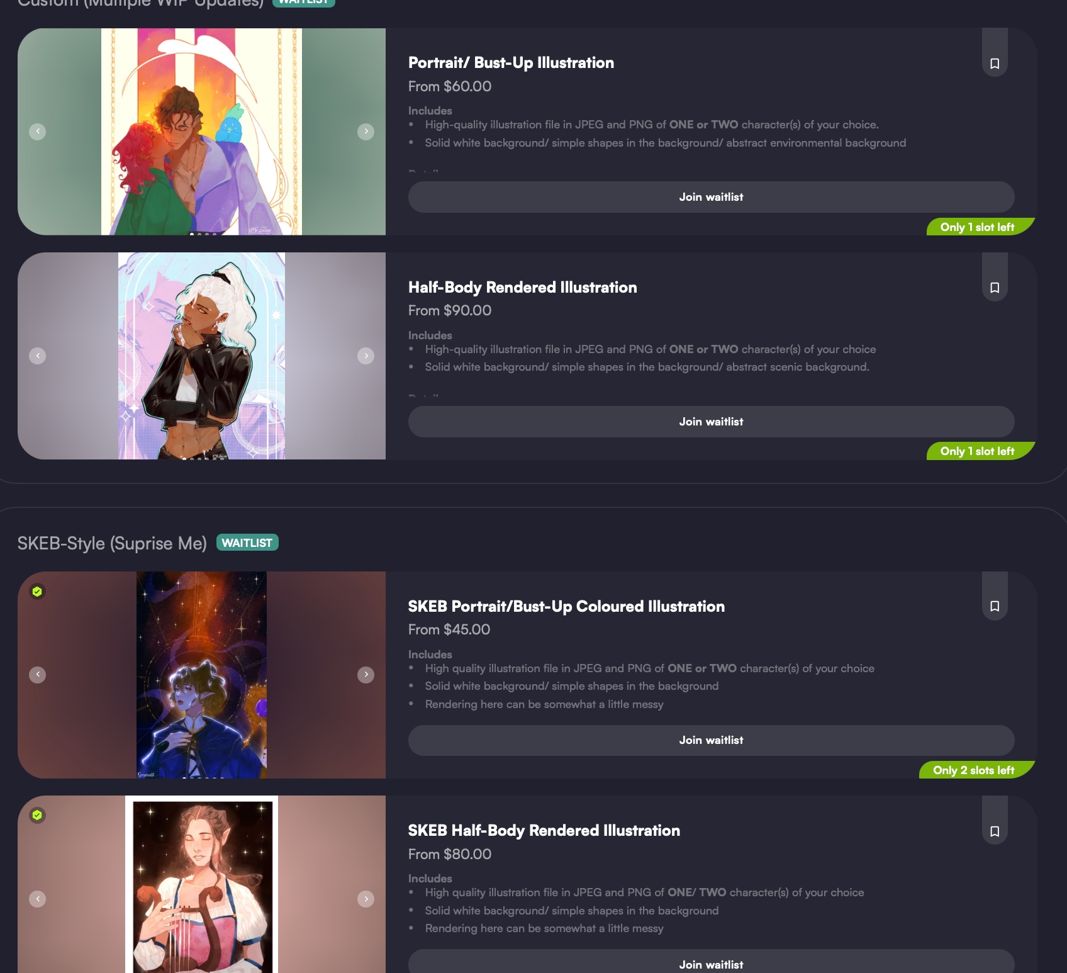Image resolution: width=1067 pixels, height=973 pixels.
Task: Click the WAITLIST tag beside SKEB-Style heading
Action: tap(247, 543)
